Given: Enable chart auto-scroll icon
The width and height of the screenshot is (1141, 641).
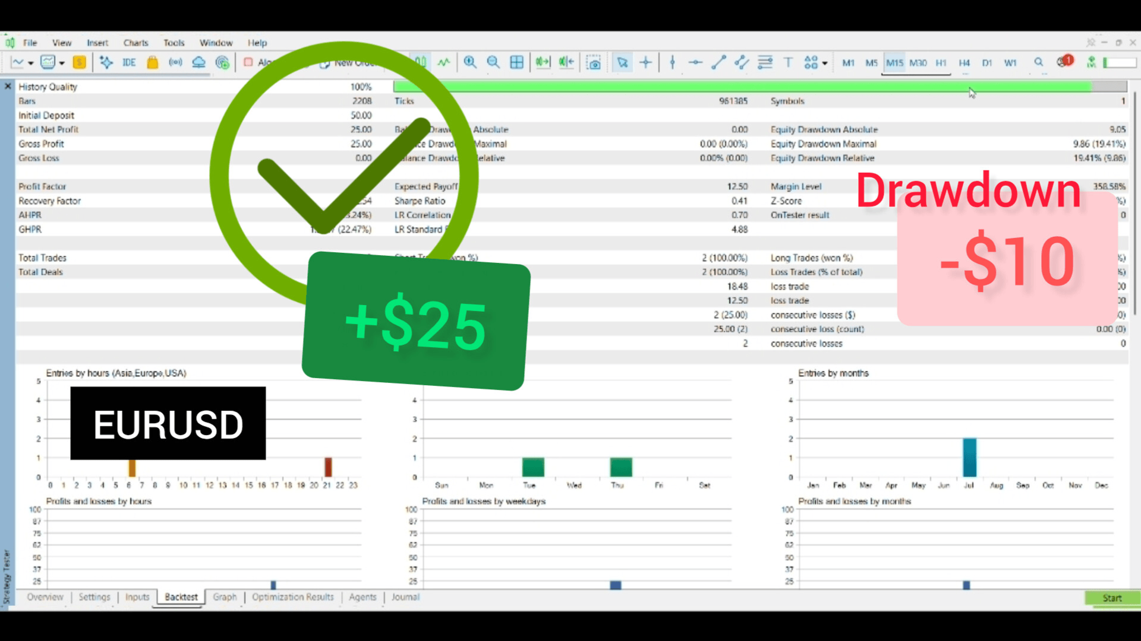Looking at the screenshot, I should pyautogui.click(x=543, y=62).
